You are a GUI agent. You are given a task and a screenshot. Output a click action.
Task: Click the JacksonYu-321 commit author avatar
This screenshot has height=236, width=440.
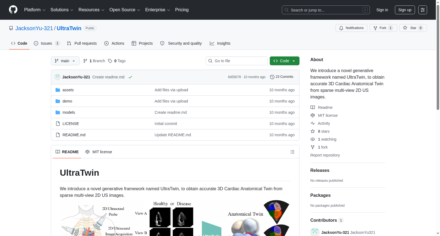coord(57,77)
